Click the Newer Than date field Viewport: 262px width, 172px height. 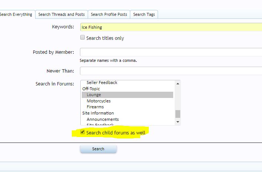click(171, 71)
